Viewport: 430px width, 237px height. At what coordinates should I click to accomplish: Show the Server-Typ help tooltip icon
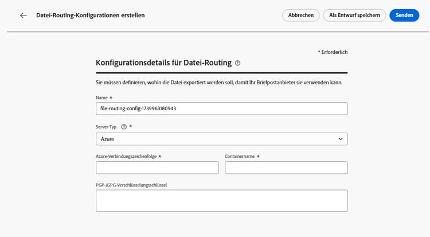124,127
